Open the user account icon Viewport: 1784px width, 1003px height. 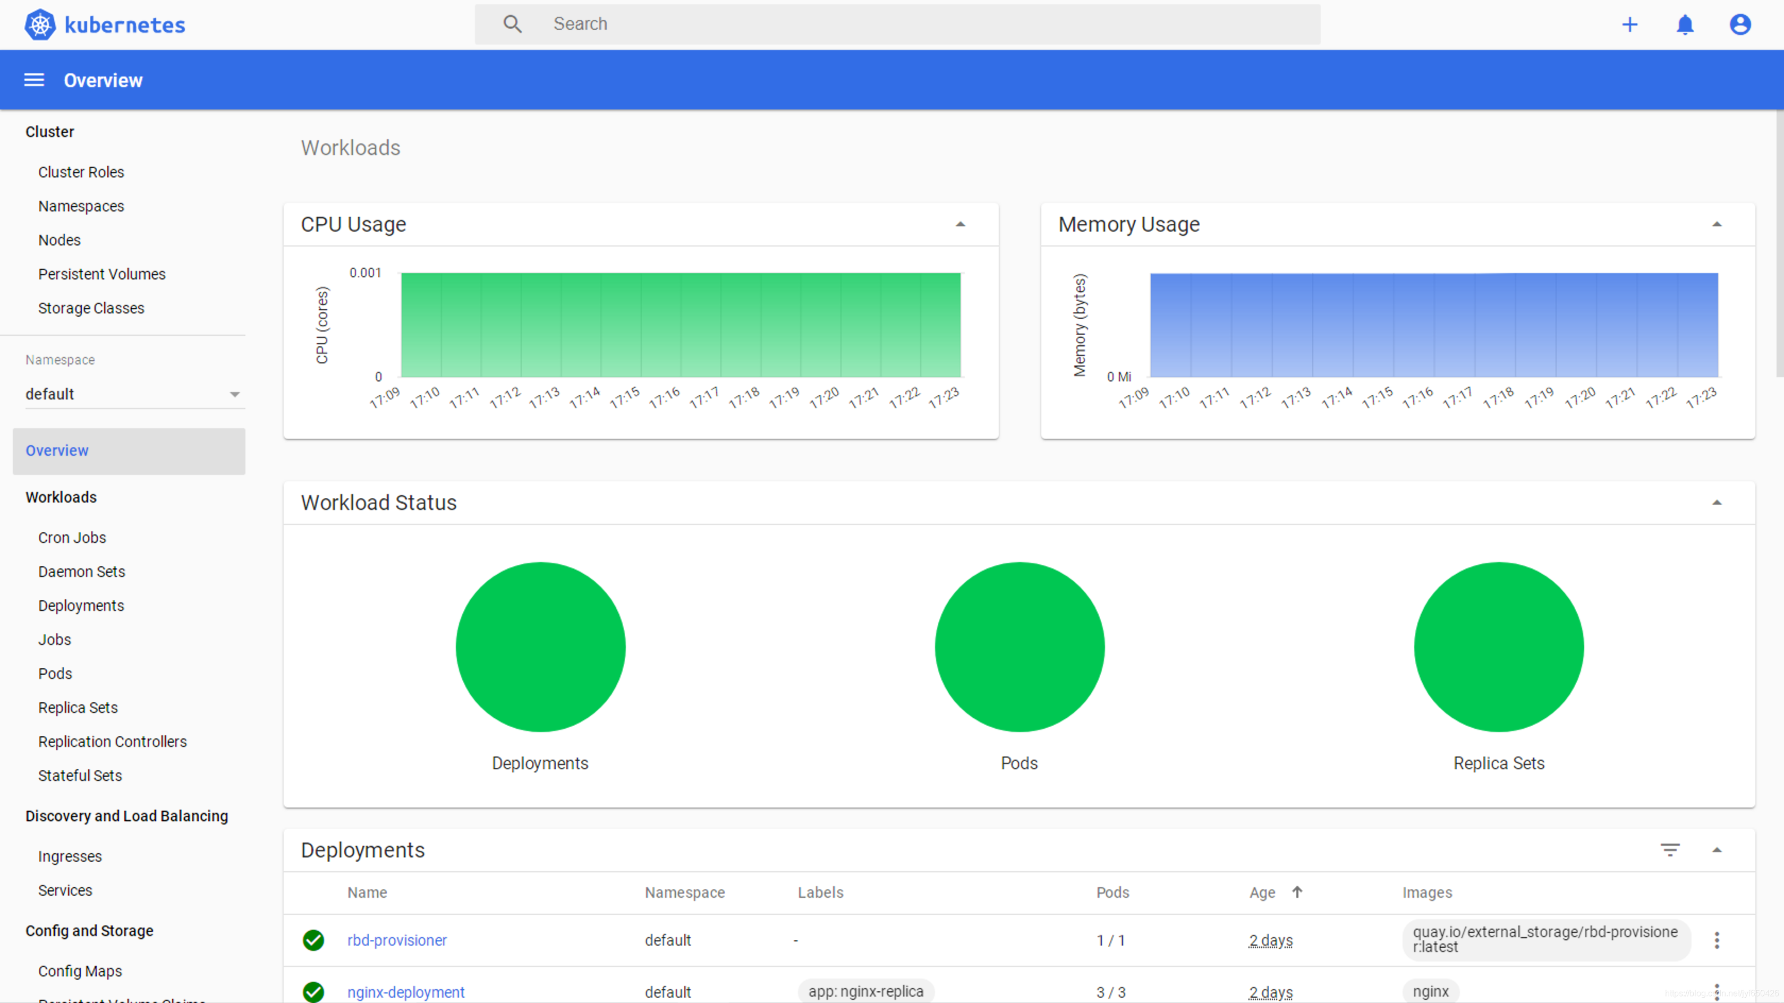[x=1740, y=25]
